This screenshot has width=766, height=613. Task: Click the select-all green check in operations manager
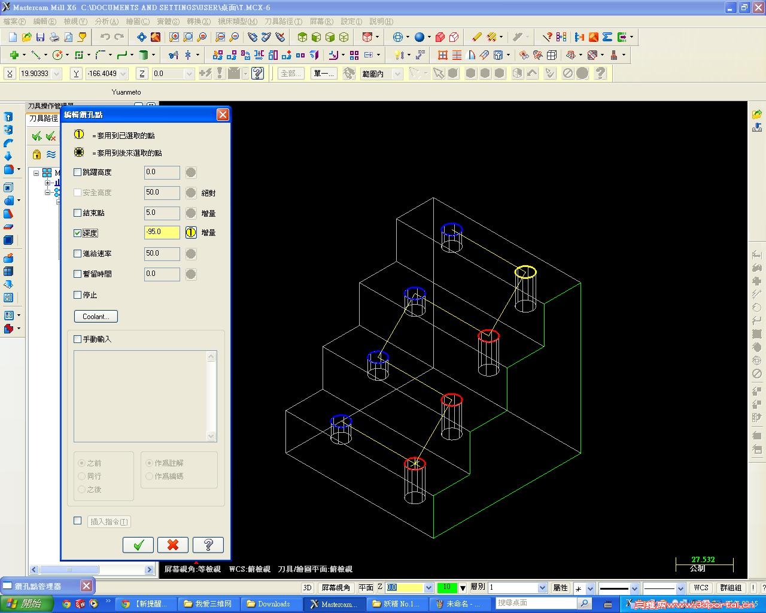[37, 136]
